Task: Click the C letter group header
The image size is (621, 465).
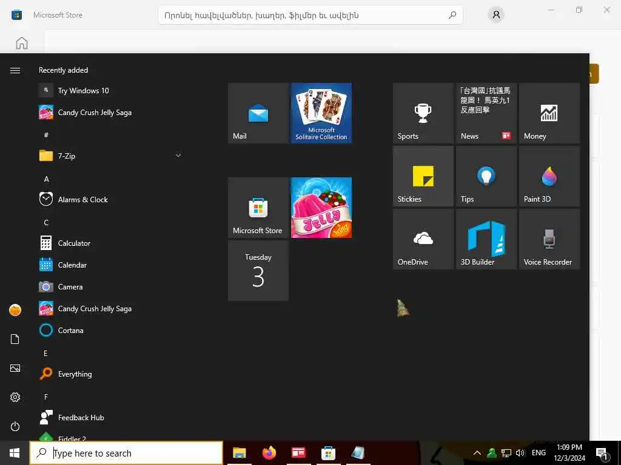Action: pyautogui.click(x=46, y=223)
